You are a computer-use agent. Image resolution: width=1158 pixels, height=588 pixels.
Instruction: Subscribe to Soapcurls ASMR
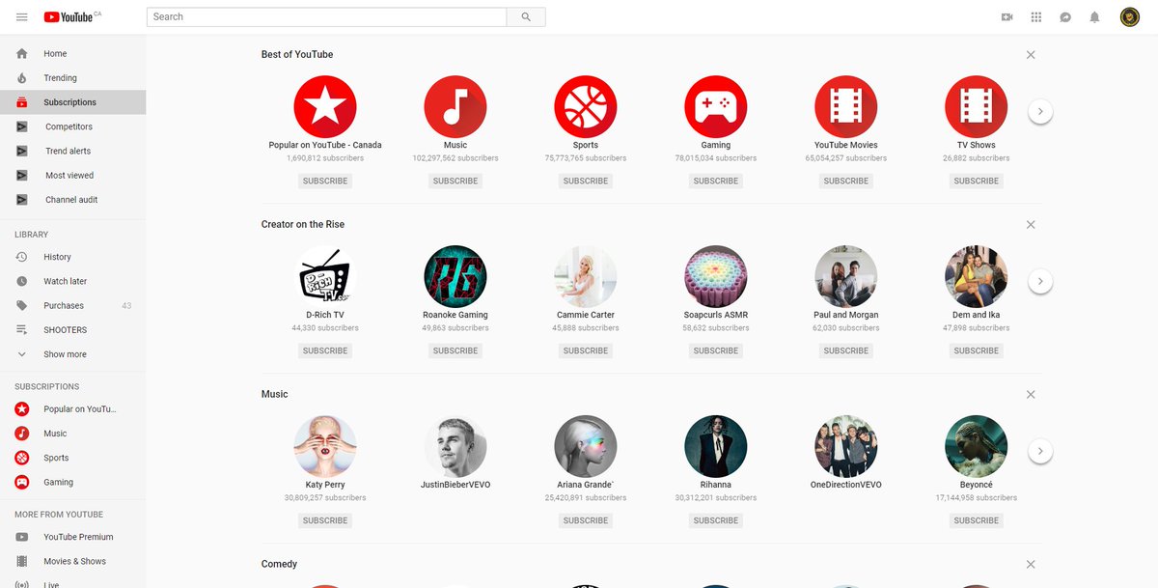click(716, 350)
